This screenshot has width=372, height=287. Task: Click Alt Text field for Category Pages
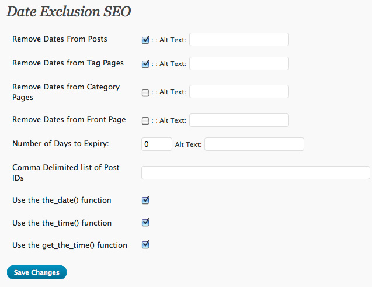tap(239, 91)
